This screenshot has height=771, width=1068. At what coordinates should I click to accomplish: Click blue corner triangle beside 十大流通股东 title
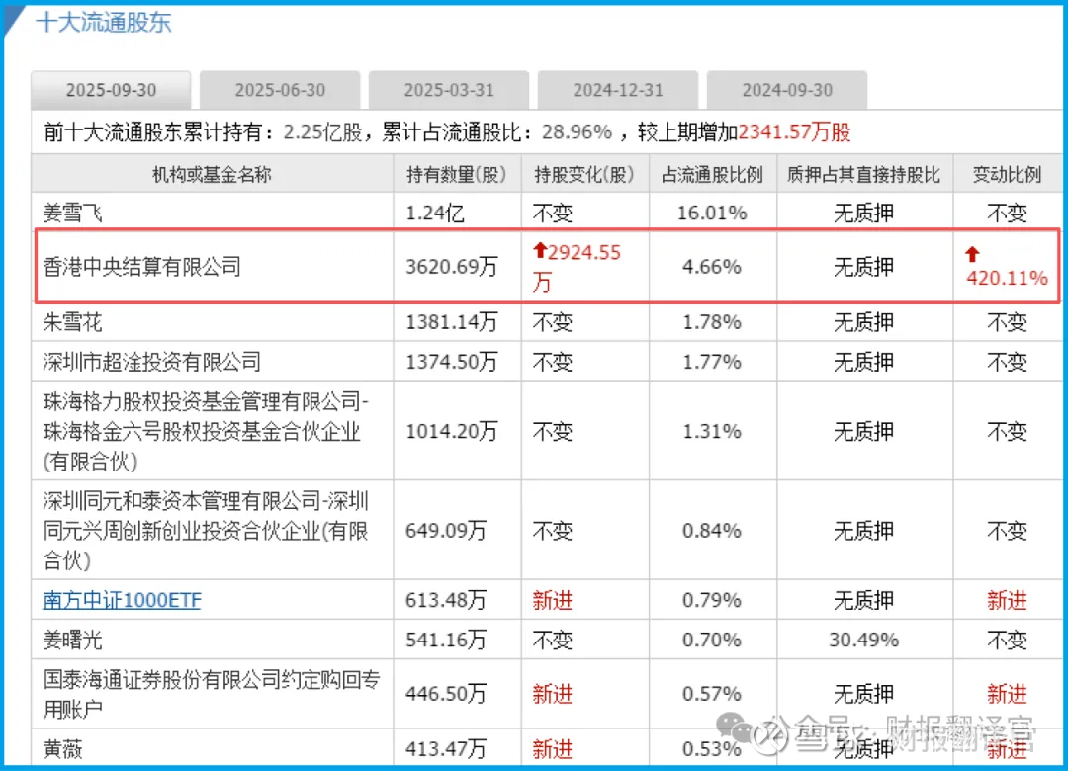pyautogui.click(x=12, y=21)
